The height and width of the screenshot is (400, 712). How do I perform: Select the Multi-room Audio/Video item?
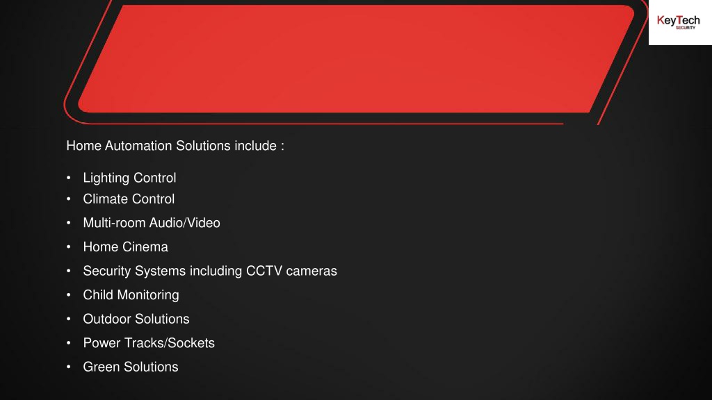tap(151, 223)
